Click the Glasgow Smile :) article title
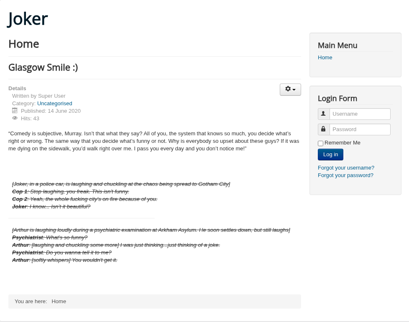The width and height of the screenshot is (409, 322). tap(43, 68)
